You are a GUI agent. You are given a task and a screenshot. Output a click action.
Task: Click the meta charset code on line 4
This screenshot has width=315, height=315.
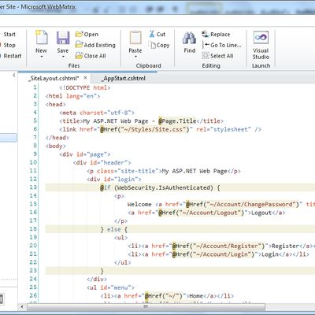tap(97, 113)
